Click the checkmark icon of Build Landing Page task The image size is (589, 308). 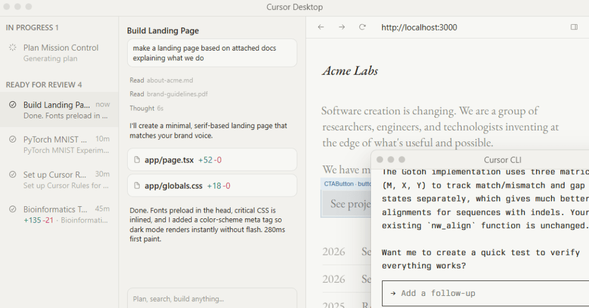coord(13,105)
